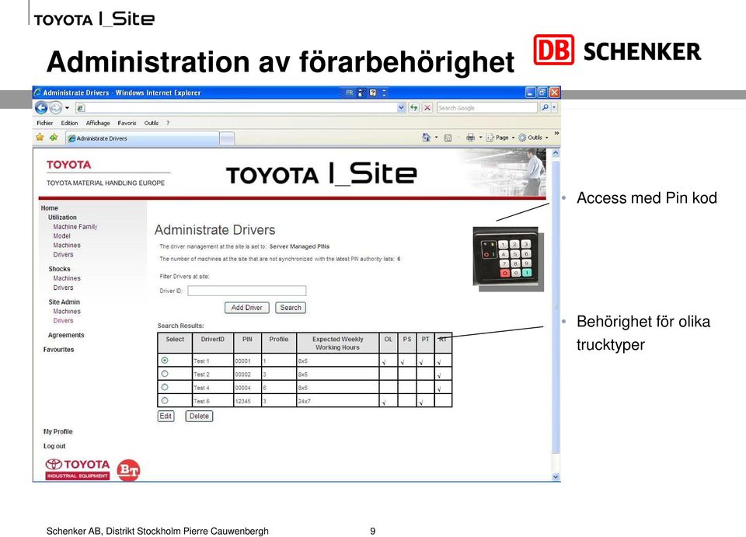Show more command bar items with the chevron

click(556, 134)
